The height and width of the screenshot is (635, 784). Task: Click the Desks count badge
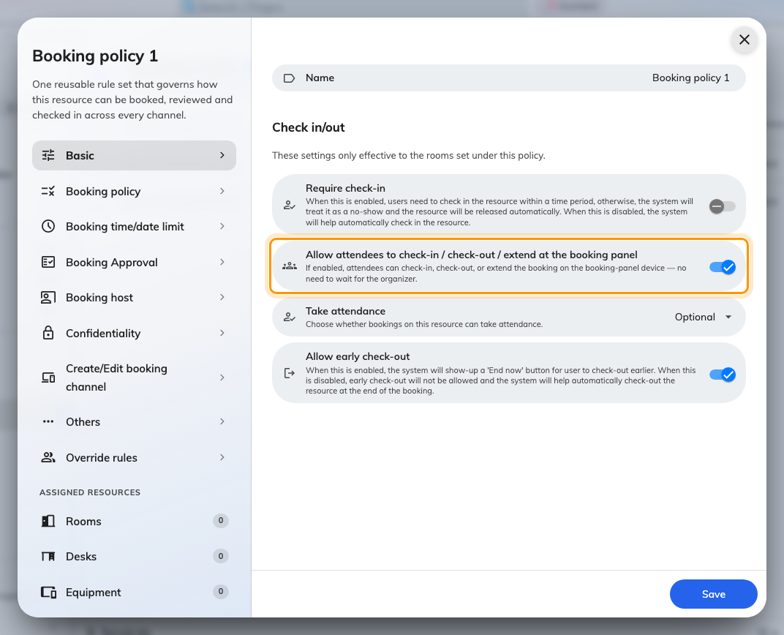(221, 556)
